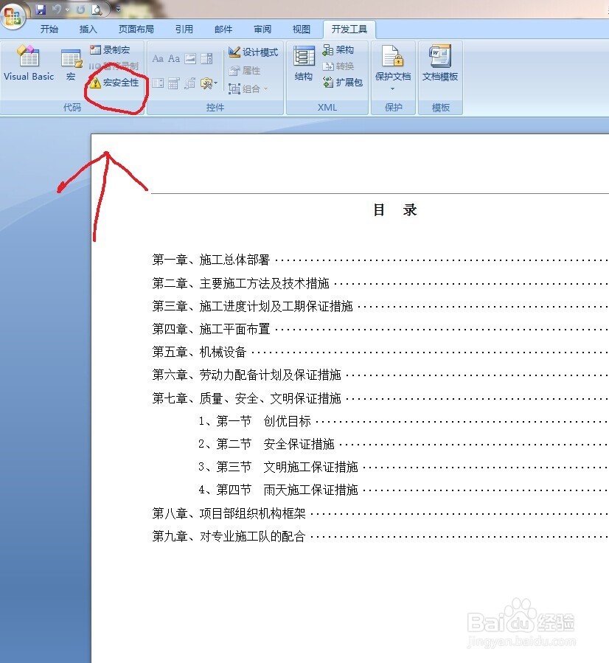Click the Office button
The image size is (609, 663).
[12, 16]
